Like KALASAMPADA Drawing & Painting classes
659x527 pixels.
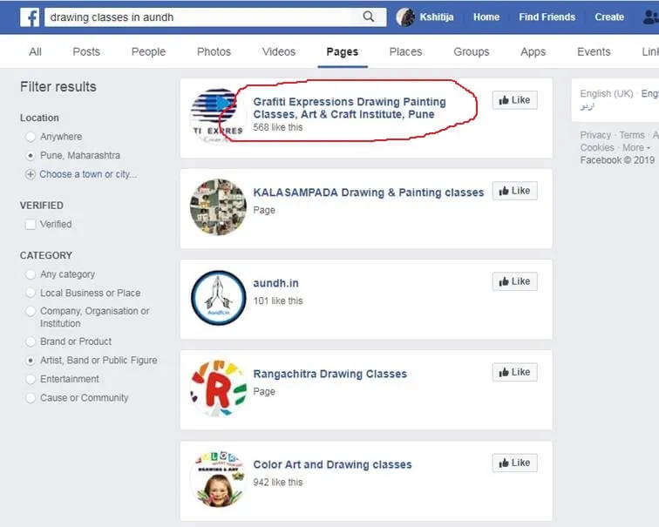514,191
